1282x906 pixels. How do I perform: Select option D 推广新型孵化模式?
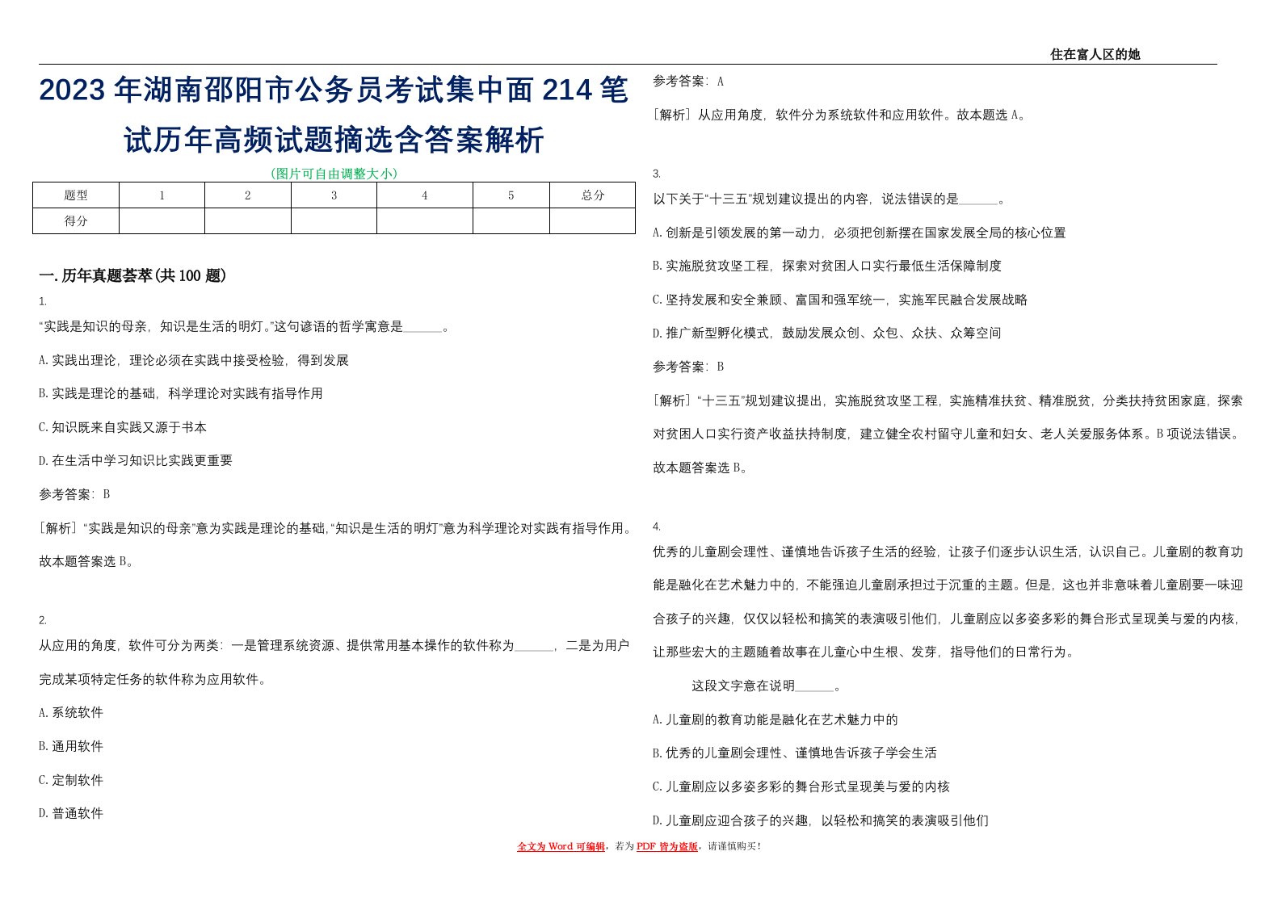(x=827, y=333)
